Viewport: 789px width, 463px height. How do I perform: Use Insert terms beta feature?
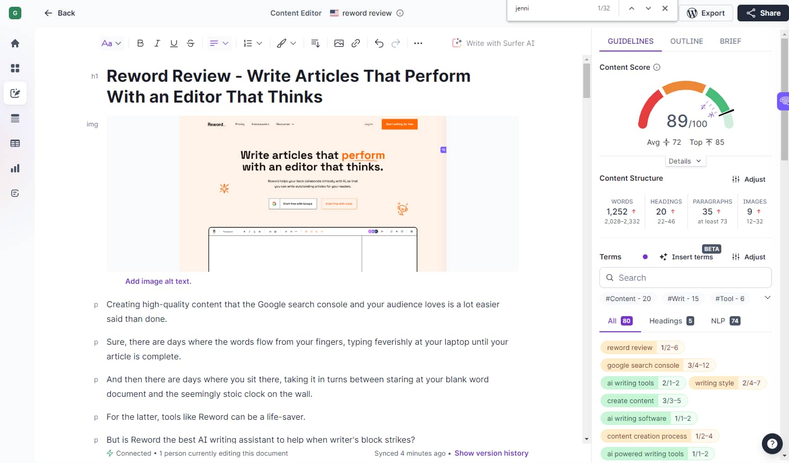686,257
